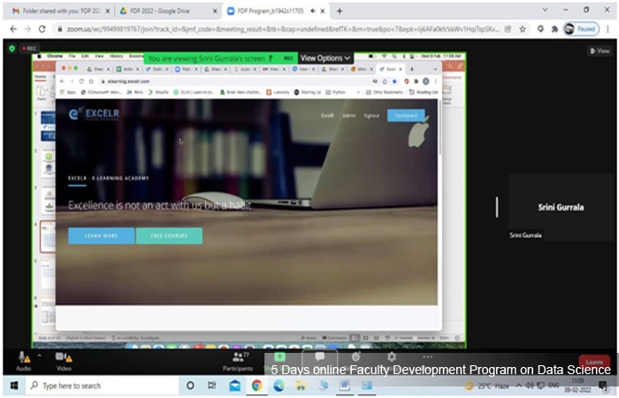
Task: Reload the Zoom web client page
Action: point(42,29)
